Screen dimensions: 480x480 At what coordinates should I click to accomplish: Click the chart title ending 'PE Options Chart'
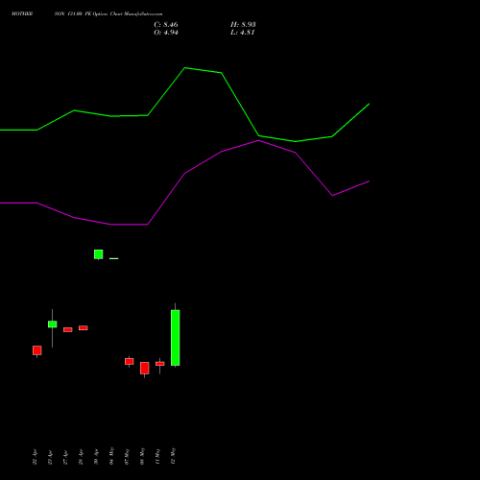86,14
